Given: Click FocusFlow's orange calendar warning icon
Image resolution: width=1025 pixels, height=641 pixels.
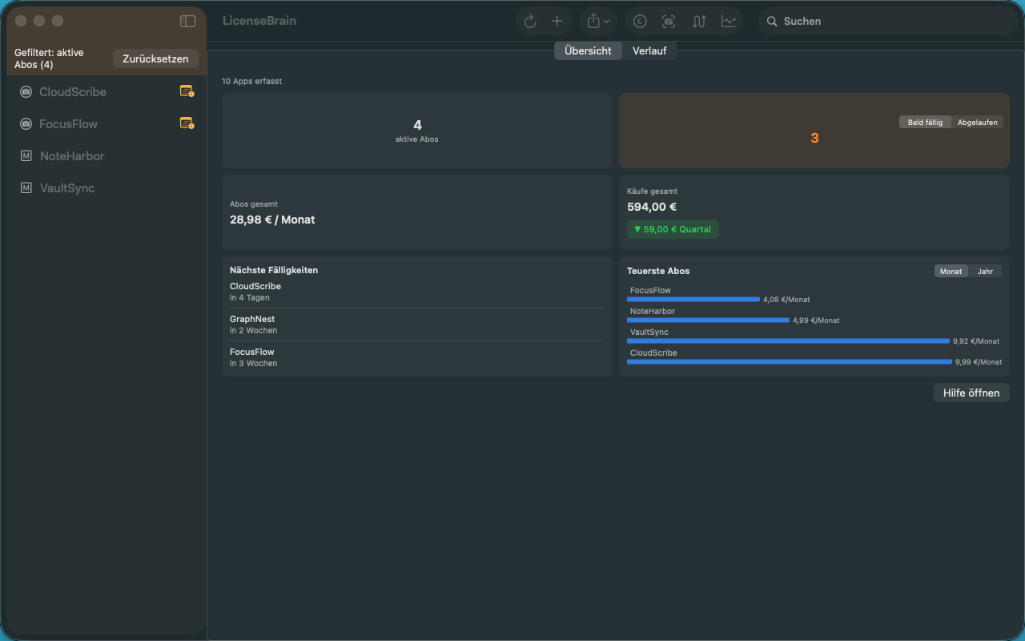Looking at the screenshot, I should (x=187, y=123).
